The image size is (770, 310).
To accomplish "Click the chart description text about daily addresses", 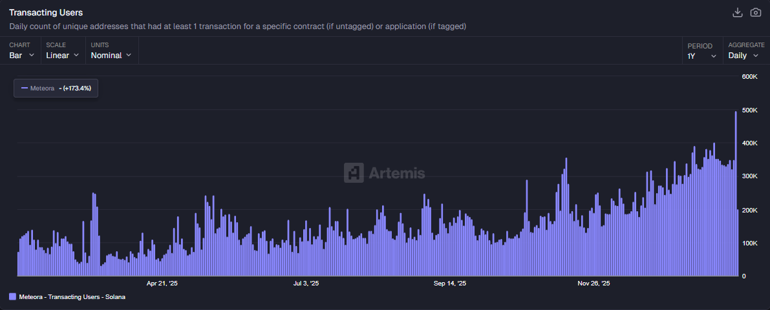I will [x=238, y=26].
